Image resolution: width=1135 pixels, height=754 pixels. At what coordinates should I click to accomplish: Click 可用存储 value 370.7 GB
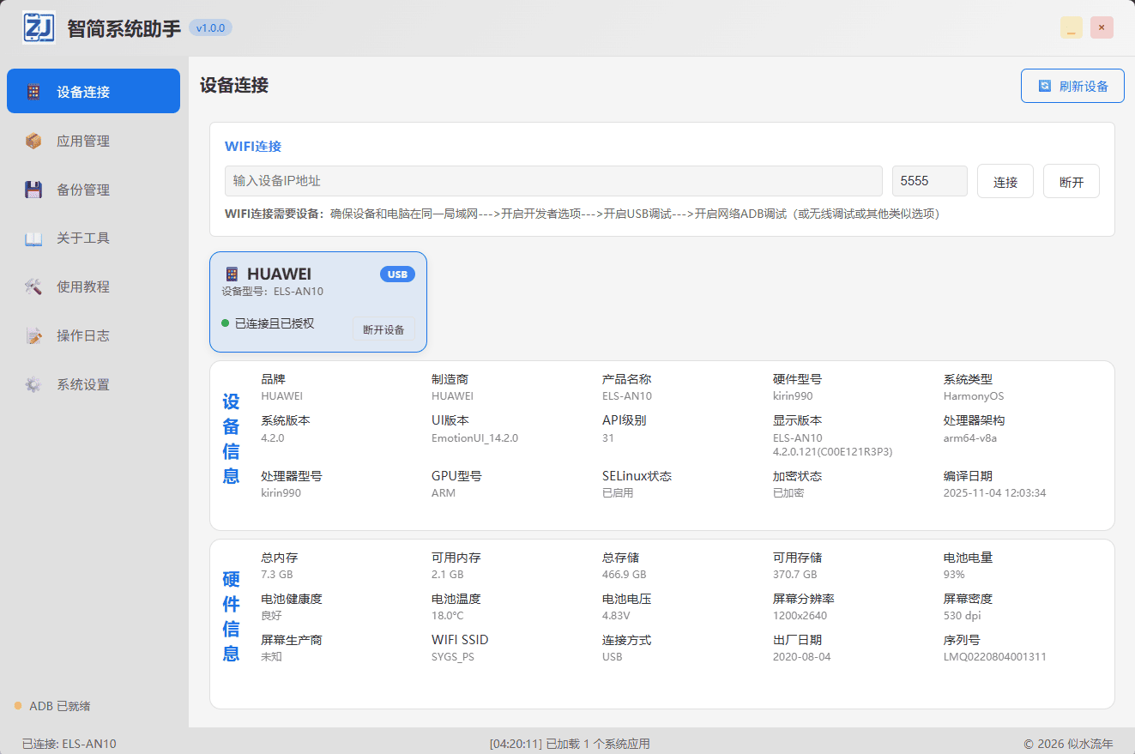pos(795,575)
